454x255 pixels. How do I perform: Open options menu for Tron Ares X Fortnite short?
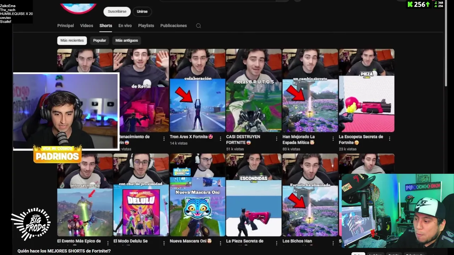pos(220,138)
